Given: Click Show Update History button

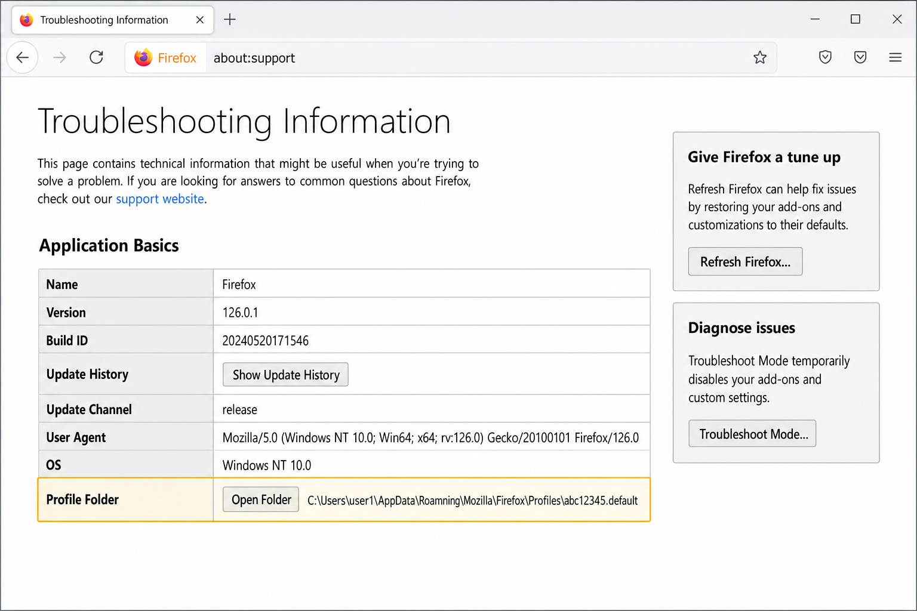Looking at the screenshot, I should (x=285, y=375).
